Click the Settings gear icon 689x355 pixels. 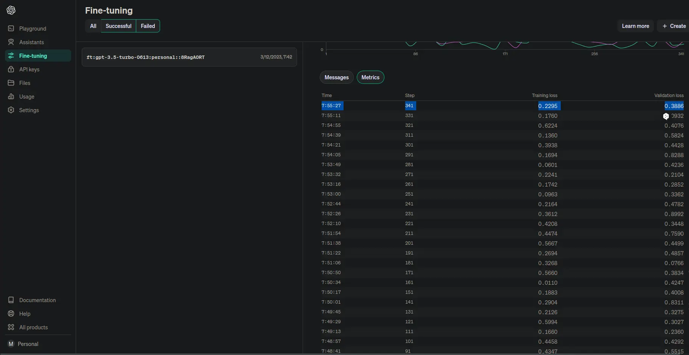11,110
